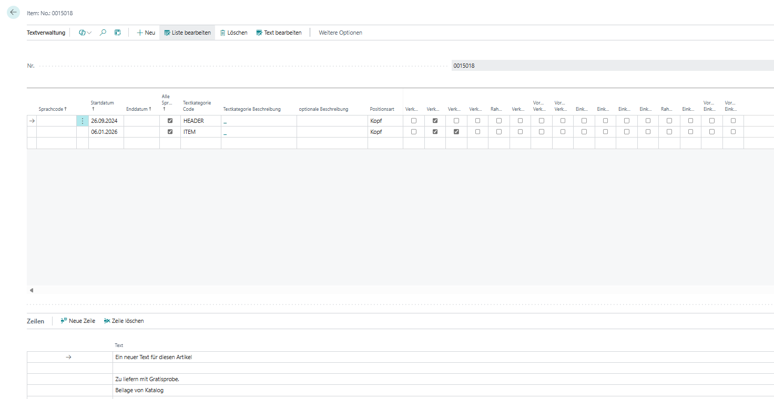Open the three-dot row menu for HEADER
This screenshot has height=399, width=774.
(x=83, y=121)
